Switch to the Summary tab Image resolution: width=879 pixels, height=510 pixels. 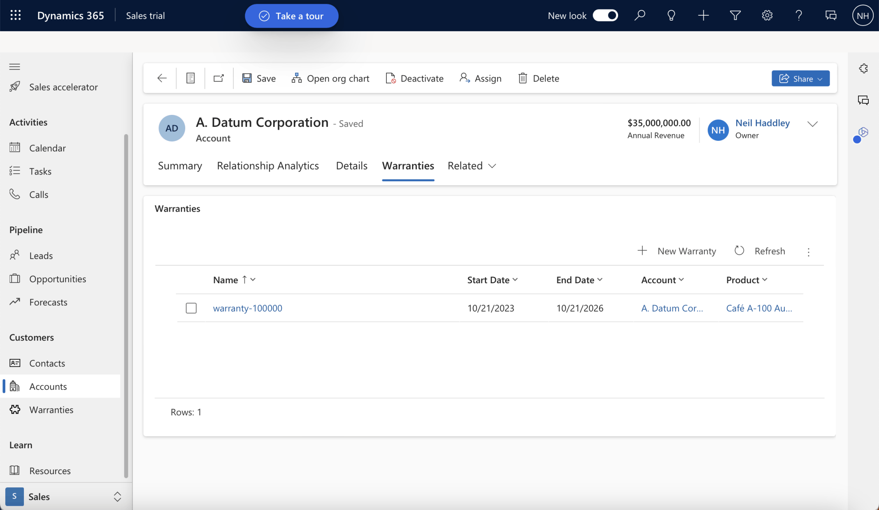[x=180, y=166]
